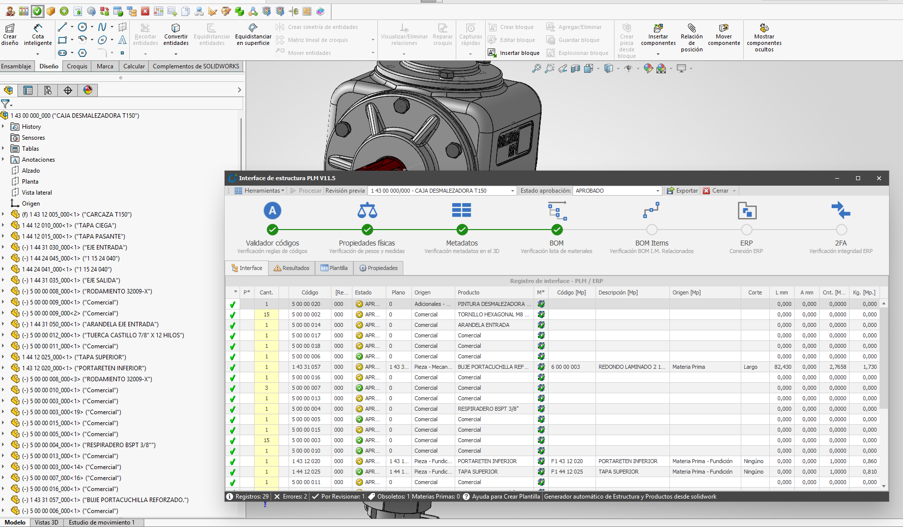903x527 pixels.
Task: Open Relación de posición mate tool
Action: (x=691, y=37)
